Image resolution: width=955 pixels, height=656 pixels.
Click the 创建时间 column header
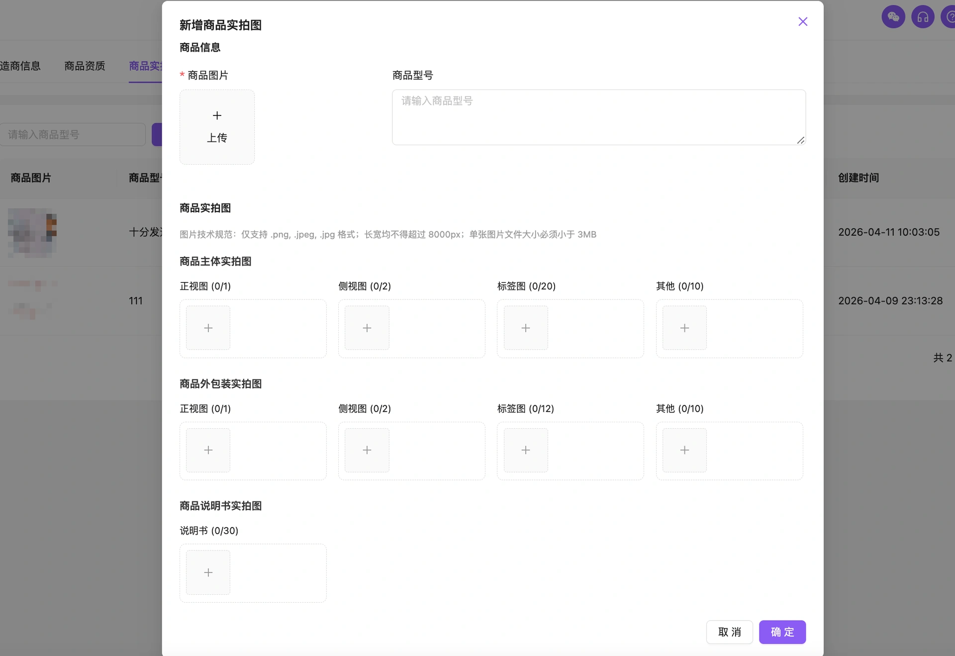point(859,178)
